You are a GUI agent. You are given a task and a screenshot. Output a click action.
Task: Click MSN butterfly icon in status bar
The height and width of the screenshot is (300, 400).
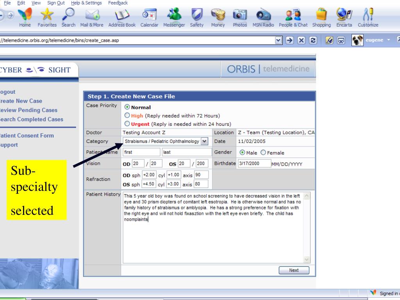click(373, 293)
